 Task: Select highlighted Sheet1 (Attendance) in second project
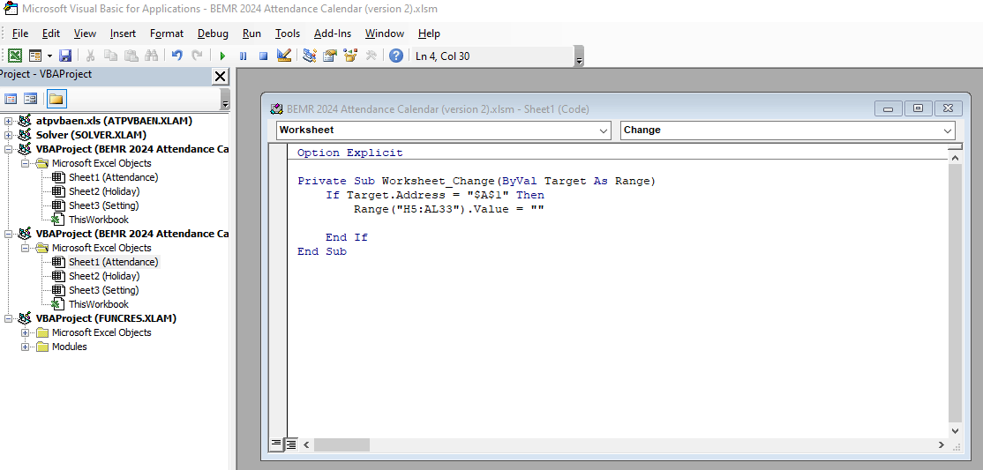coord(114,262)
